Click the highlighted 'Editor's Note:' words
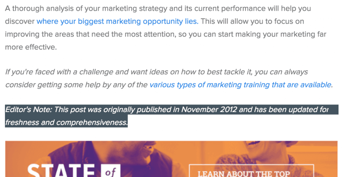Viewport: 343px width, 177px height. (x=29, y=109)
